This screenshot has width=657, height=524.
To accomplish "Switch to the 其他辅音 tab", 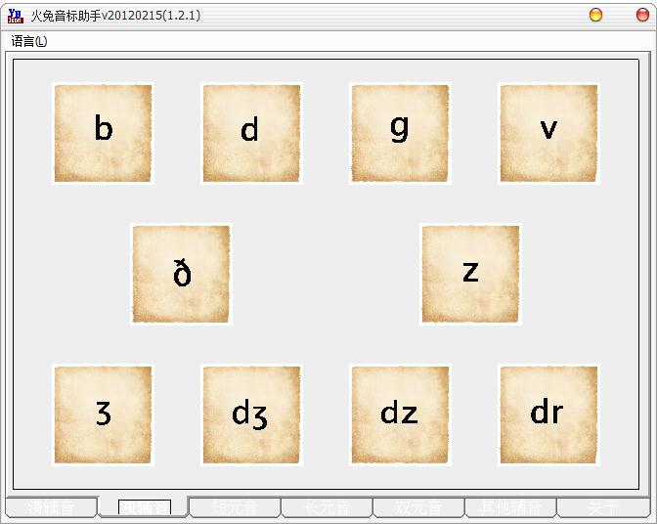I will point(511,507).
